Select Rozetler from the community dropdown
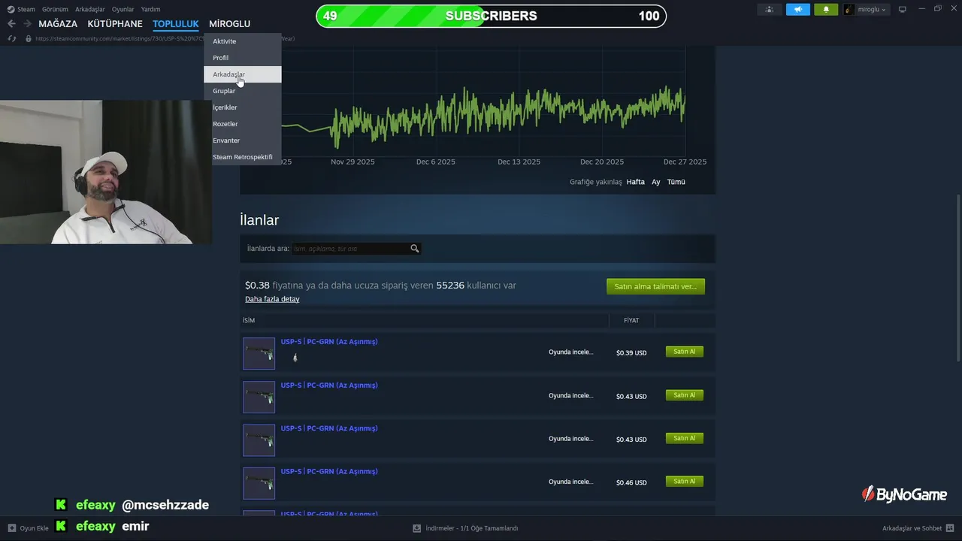Image resolution: width=962 pixels, height=541 pixels. coord(242,124)
